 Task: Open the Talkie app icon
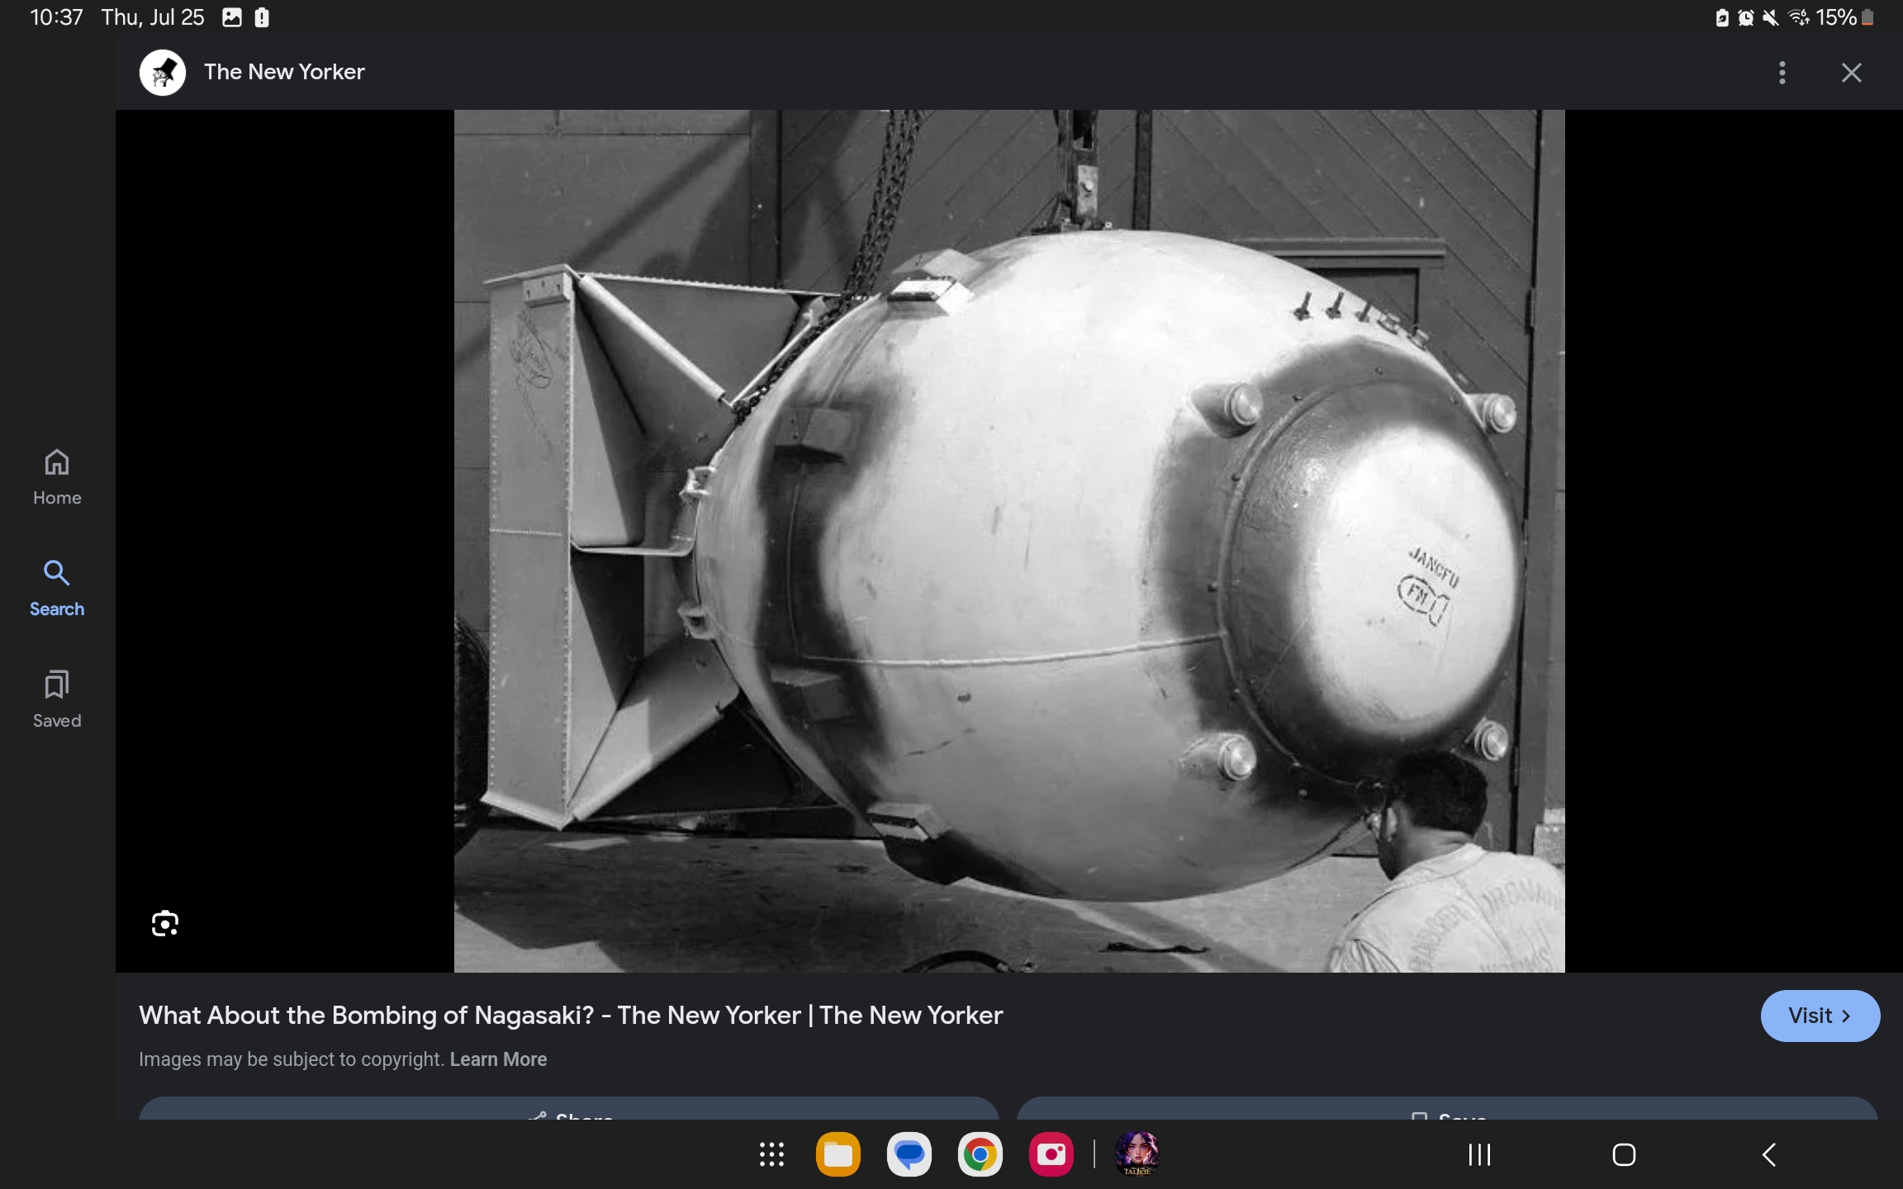tap(1137, 1154)
